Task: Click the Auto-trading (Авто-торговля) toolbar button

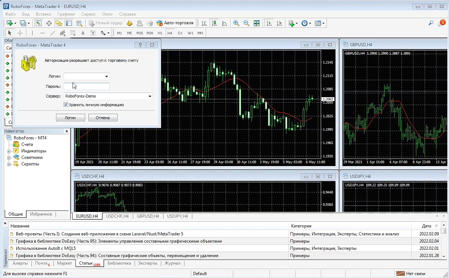Action: pos(175,23)
